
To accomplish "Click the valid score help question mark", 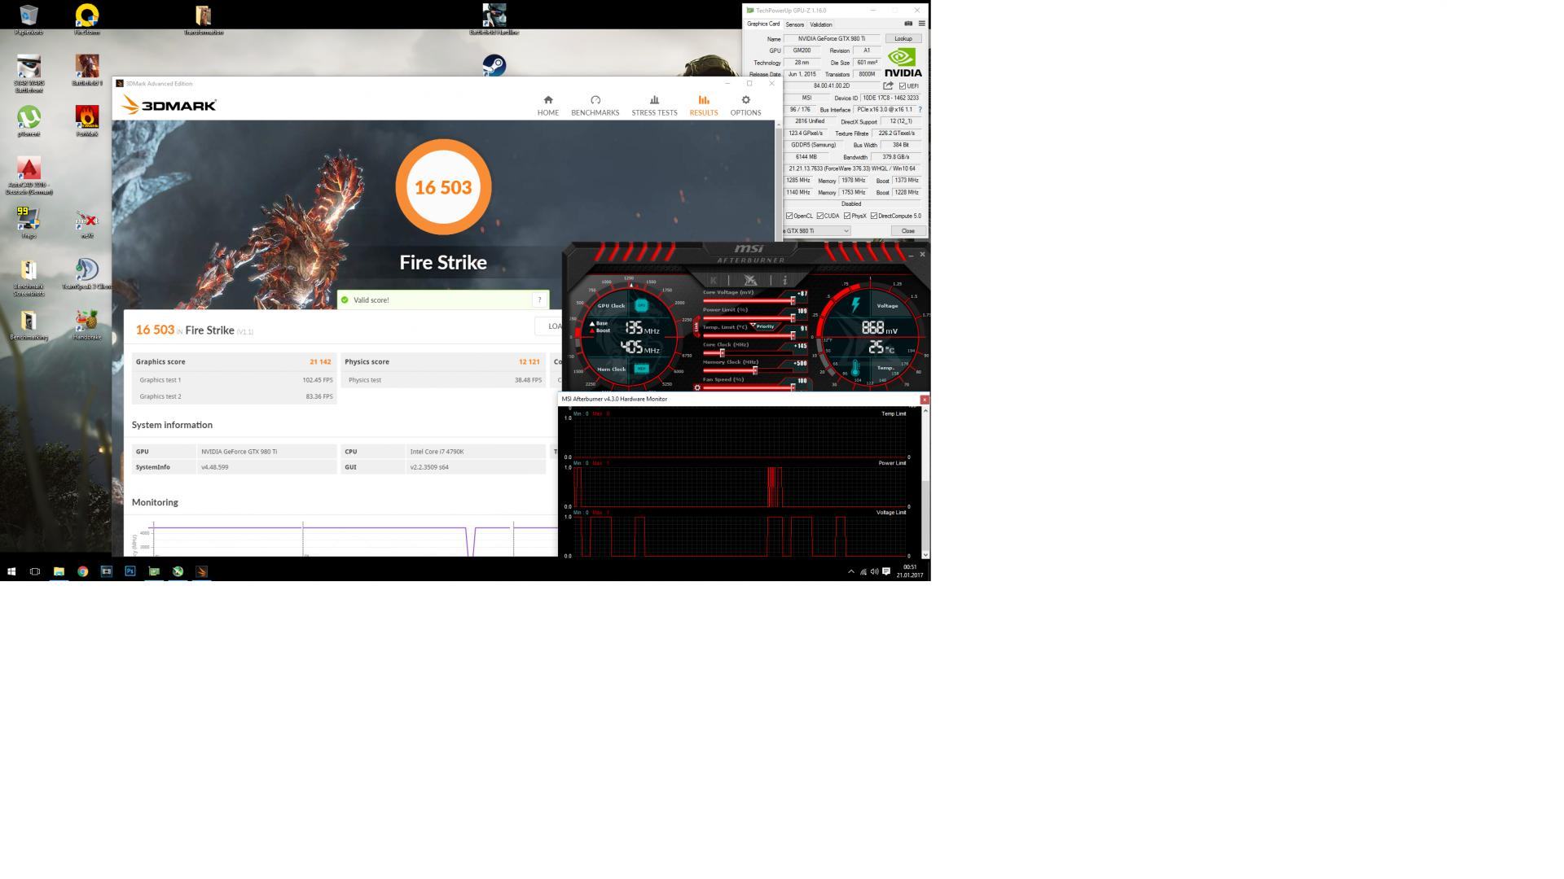I will coord(539,300).
